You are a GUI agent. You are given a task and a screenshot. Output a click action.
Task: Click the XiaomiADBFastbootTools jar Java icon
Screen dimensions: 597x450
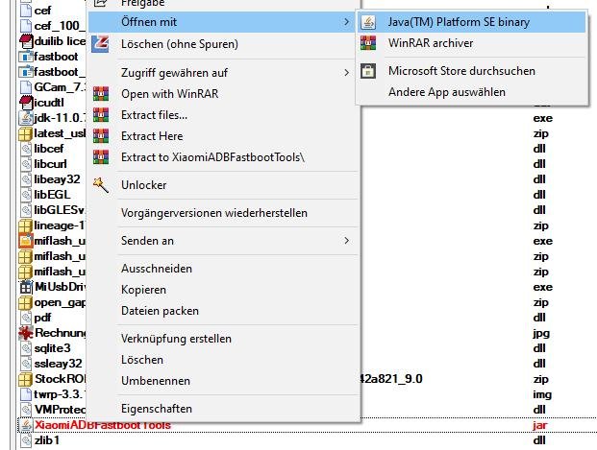(26, 425)
